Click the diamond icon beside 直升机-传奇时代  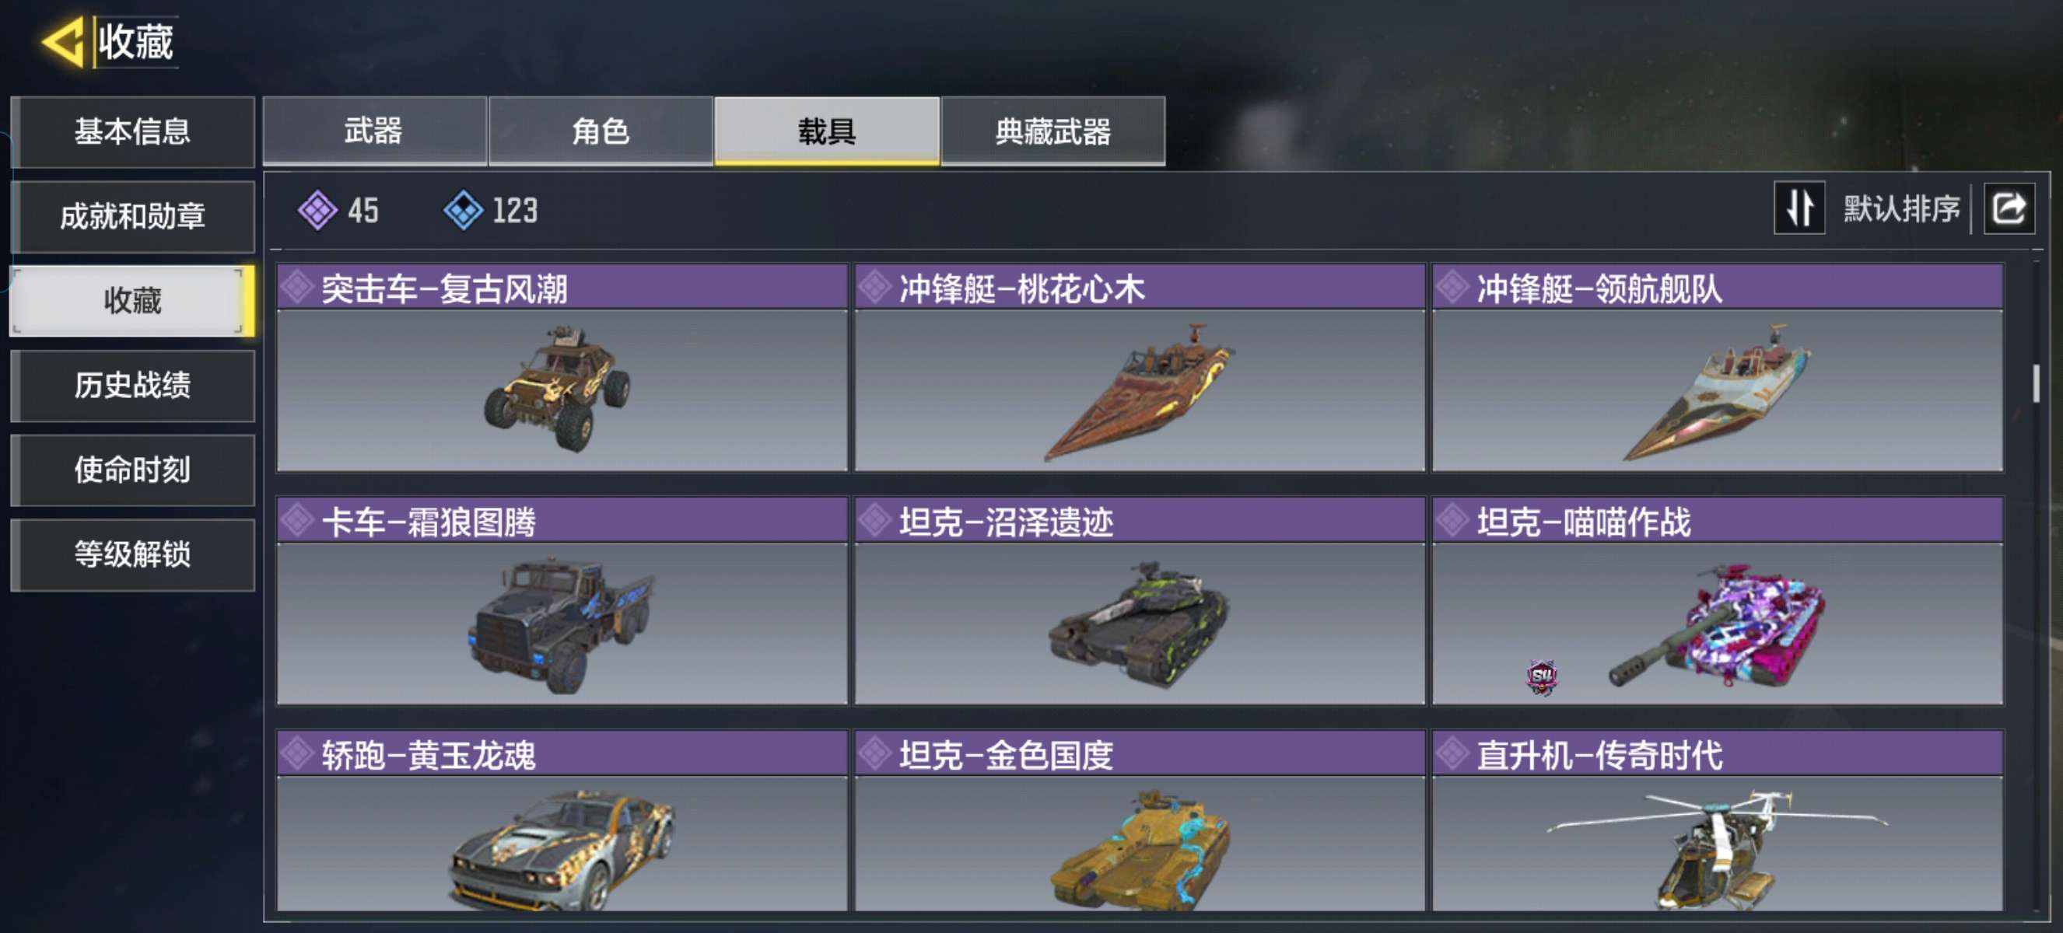point(1452,753)
